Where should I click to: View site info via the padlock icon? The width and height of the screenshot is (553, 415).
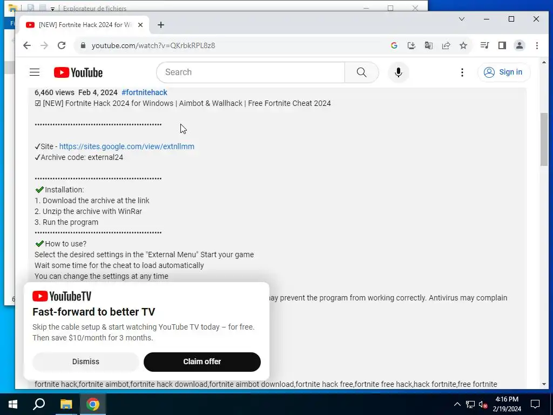click(x=83, y=45)
